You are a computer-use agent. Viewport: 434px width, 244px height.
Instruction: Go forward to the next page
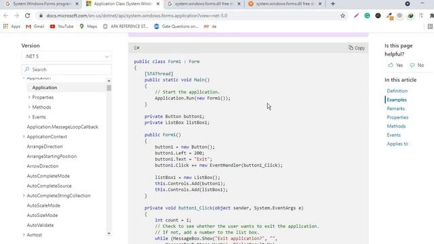point(16,16)
